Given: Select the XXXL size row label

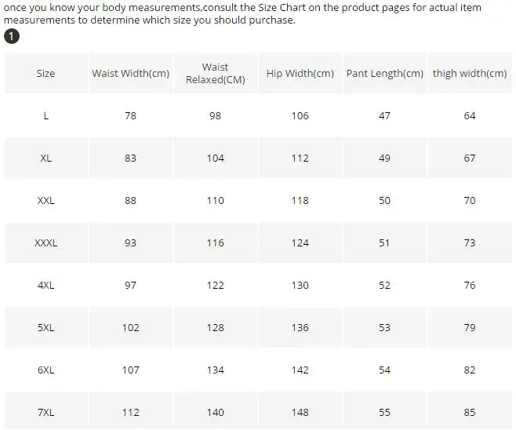Looking at the screenshot, I should [45, 242].
